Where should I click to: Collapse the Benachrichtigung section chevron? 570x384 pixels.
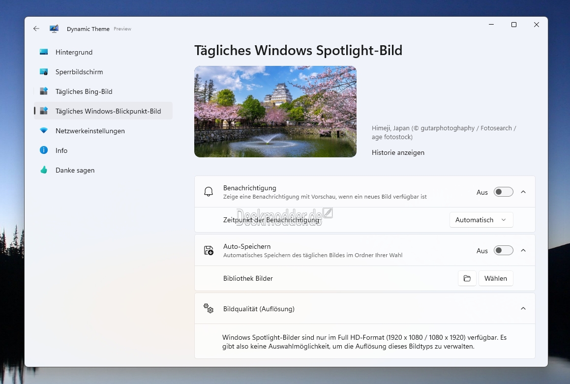523,192
